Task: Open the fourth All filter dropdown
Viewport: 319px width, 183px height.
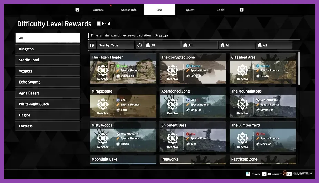Action: (x=274, y=45)
